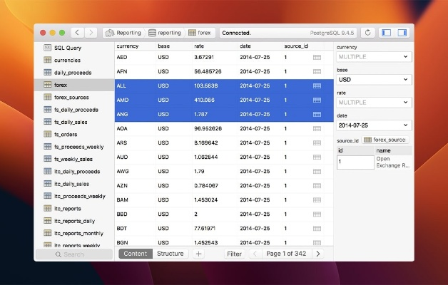Click the Filter button
The height and width of the screenshot is (285, 448).
(234, 254)
